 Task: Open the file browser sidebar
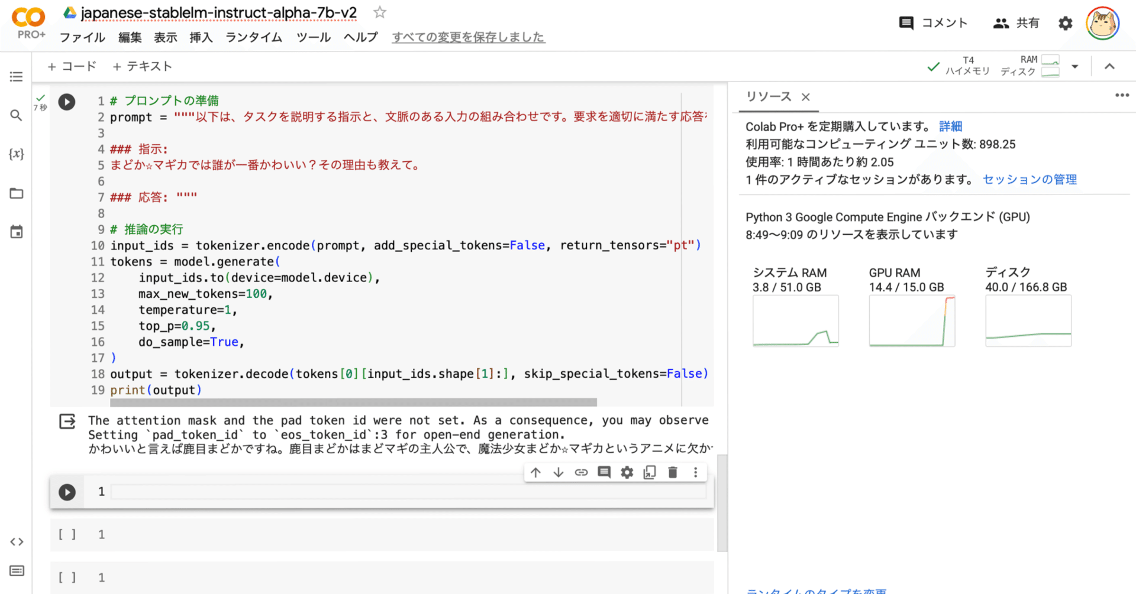pyautogui.click(x=16, y=193)
